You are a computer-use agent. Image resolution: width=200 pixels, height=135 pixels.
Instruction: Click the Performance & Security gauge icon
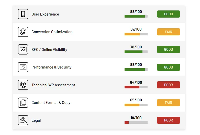point(23,67)
